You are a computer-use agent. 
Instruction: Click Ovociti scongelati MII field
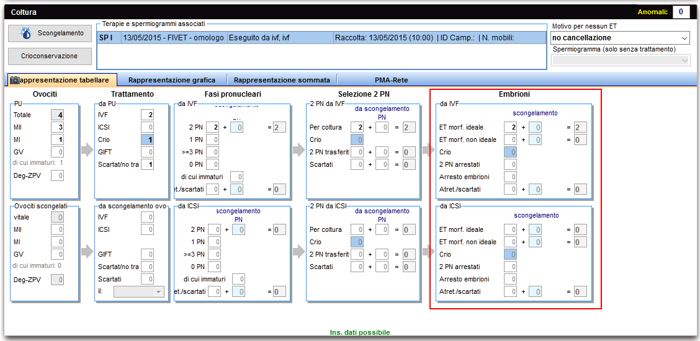pos(58,230)
